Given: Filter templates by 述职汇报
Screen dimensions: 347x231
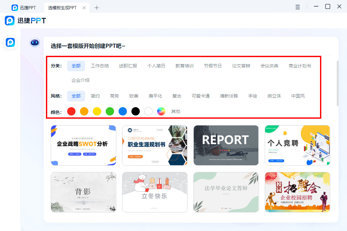Looking at the screenshot, I should click(128, 66).
